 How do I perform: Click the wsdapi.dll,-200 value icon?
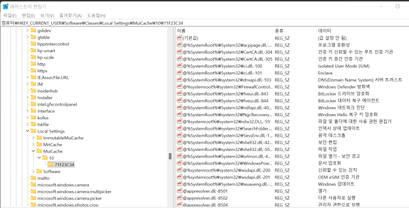[x=179, y=170]
